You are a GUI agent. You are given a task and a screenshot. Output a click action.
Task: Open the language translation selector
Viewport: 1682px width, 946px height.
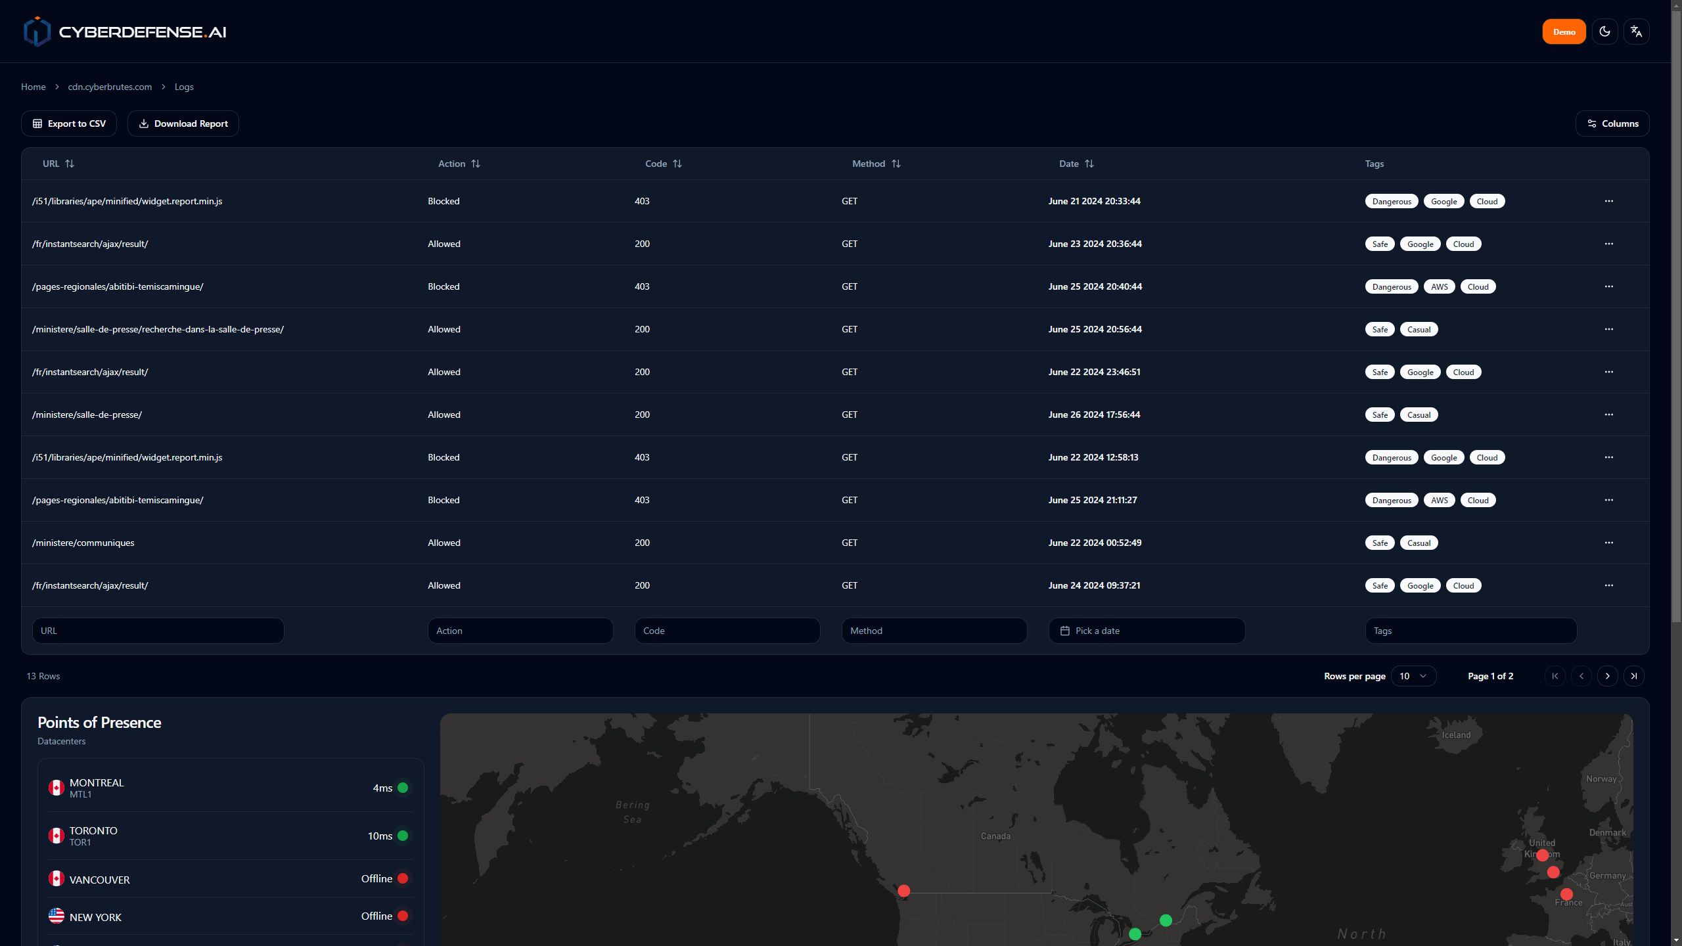click(1636, 32)
